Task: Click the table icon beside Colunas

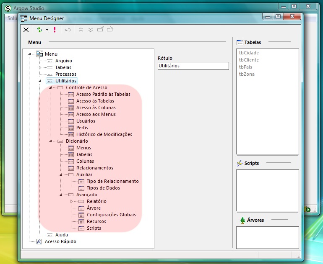Action: coord(71,161)
